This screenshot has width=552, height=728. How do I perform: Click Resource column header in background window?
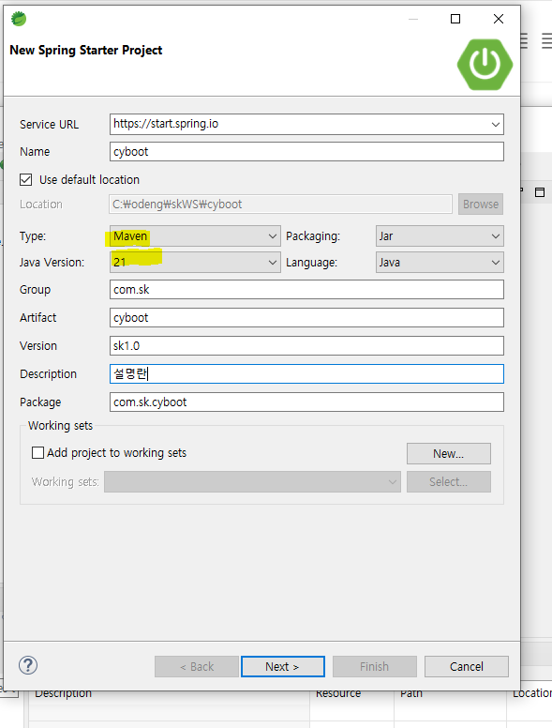click(338, 693)
